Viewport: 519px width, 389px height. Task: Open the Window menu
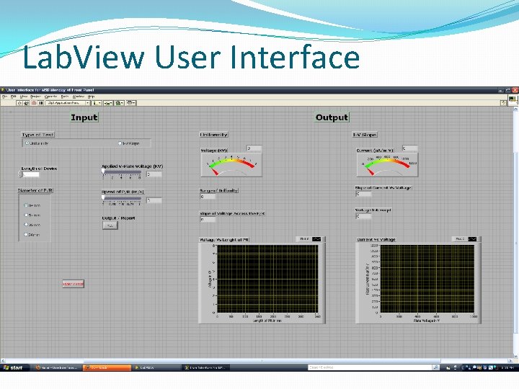coord(79,97)
